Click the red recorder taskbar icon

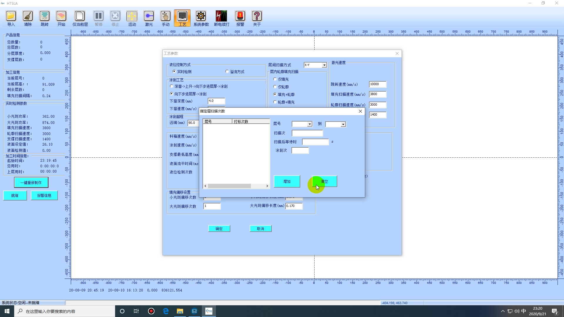[x=151, y=311]
